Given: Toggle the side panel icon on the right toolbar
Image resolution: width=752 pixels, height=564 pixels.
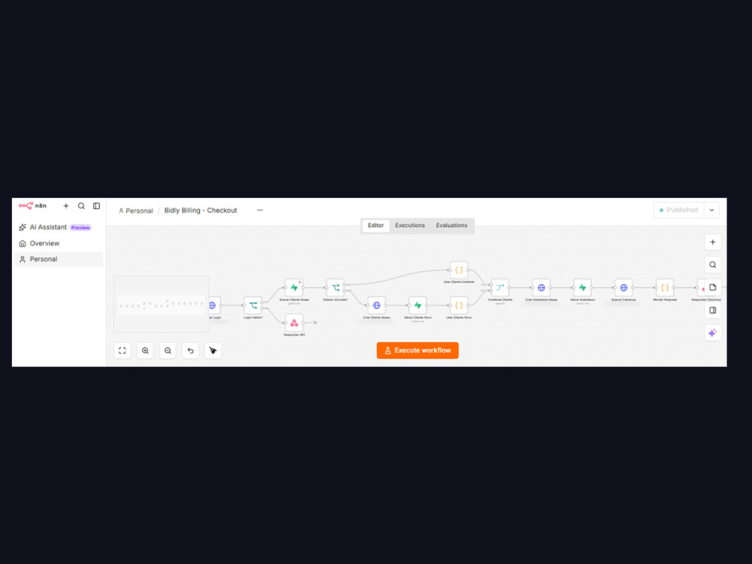Looking at the screenshot, I should point(713,311).
